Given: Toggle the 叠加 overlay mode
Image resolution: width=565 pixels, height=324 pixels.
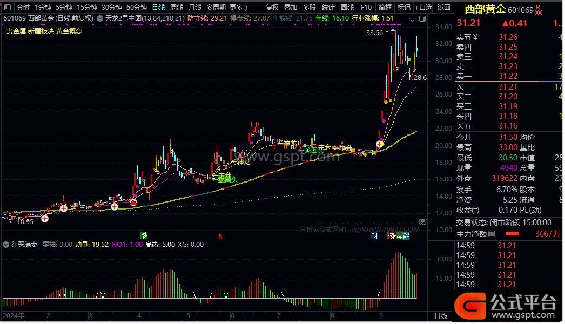Looking at the screenshot, I should pyautogui.click(x=291, y=8).
